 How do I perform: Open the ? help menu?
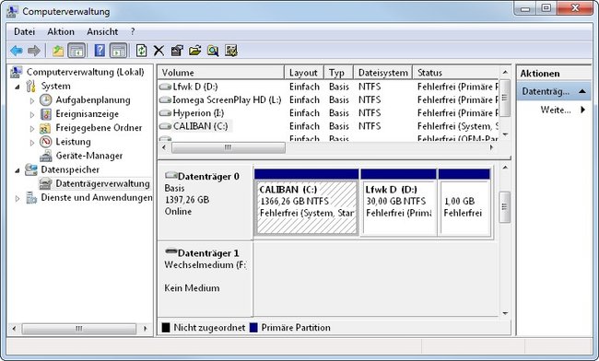click(133, 31)
